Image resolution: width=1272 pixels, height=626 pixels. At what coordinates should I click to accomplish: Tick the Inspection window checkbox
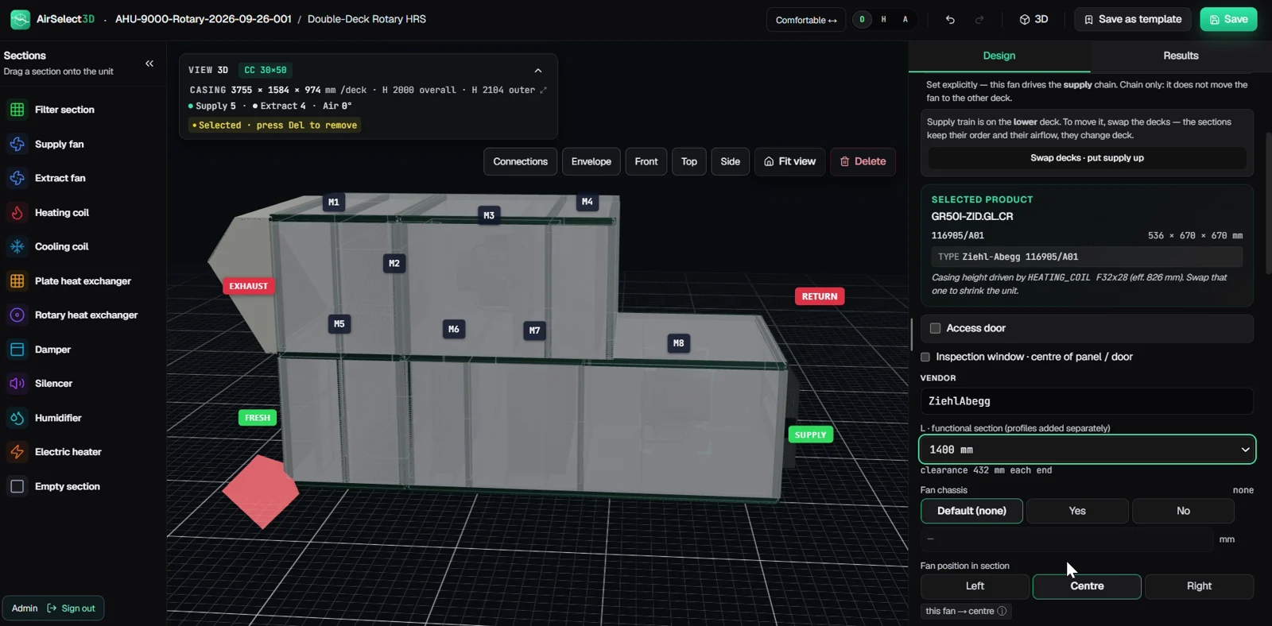[925, 357]
